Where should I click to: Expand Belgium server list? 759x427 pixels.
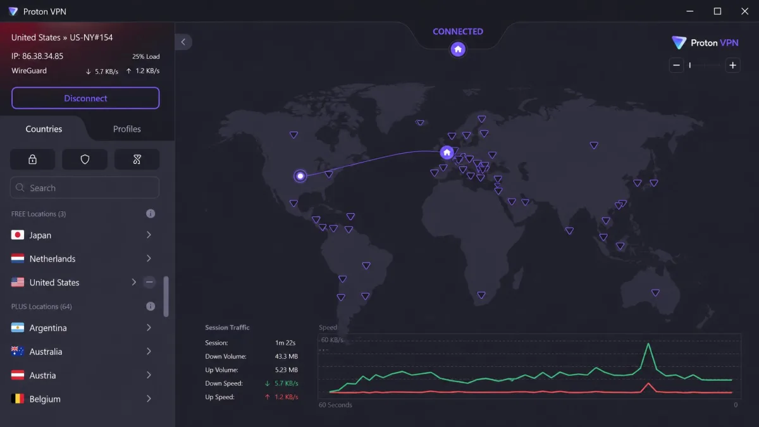(149, 399)
